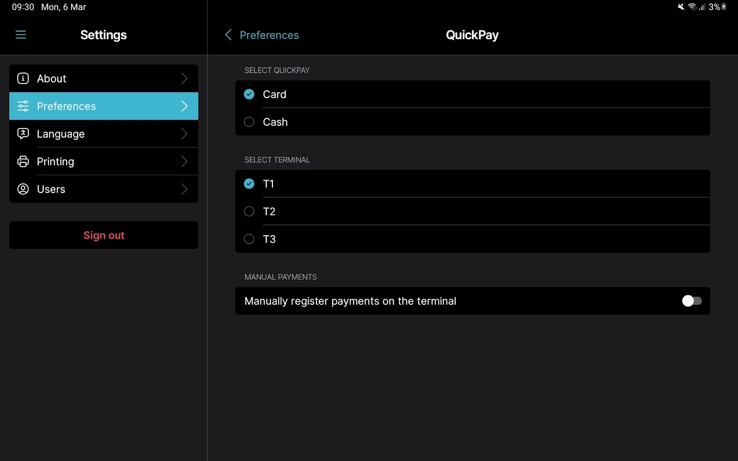
Task: Open the hamburger menu
Action: click(20, 35)
